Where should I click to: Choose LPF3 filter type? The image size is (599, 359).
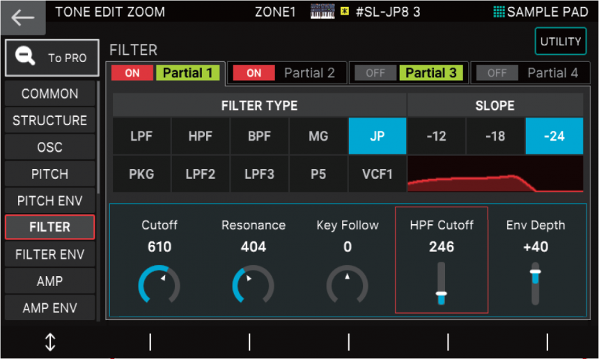click(x=259, y=174)
